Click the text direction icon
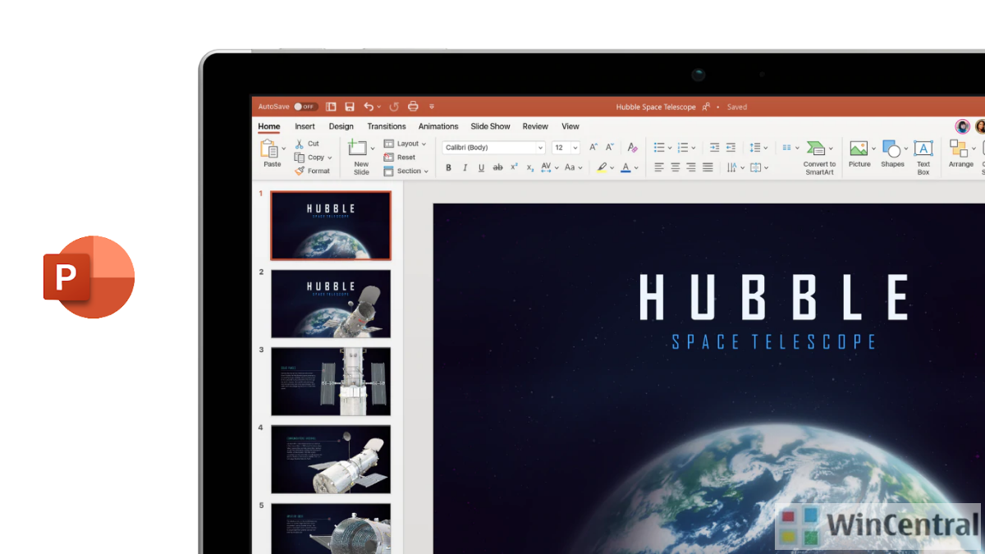Image resolution: width=985 pixels, height=554 pixels. [731, 167]
